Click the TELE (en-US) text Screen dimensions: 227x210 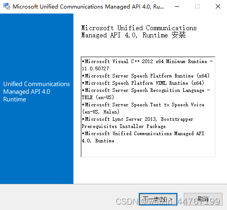[98, 97]
